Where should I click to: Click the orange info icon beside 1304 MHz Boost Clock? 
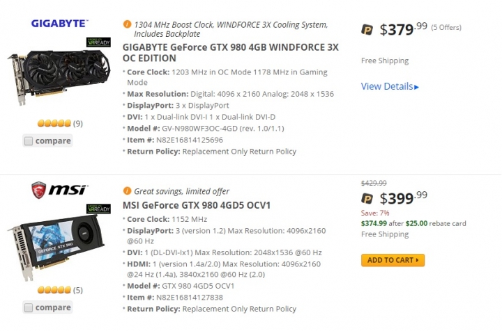pos(127,24)
